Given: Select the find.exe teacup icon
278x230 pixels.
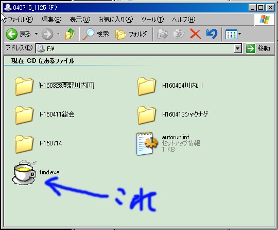Looking at the screenshot, I should pyautogui.click(x=24, y=173).
